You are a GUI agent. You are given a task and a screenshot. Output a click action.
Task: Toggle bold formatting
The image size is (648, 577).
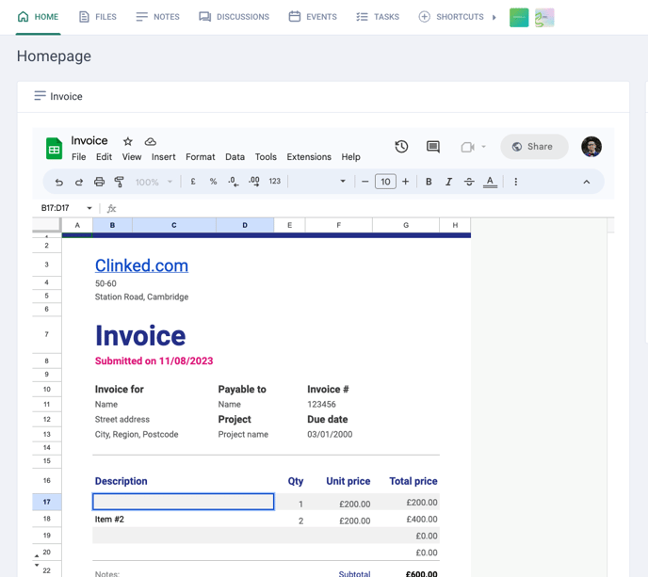click(x=429, y=182)
